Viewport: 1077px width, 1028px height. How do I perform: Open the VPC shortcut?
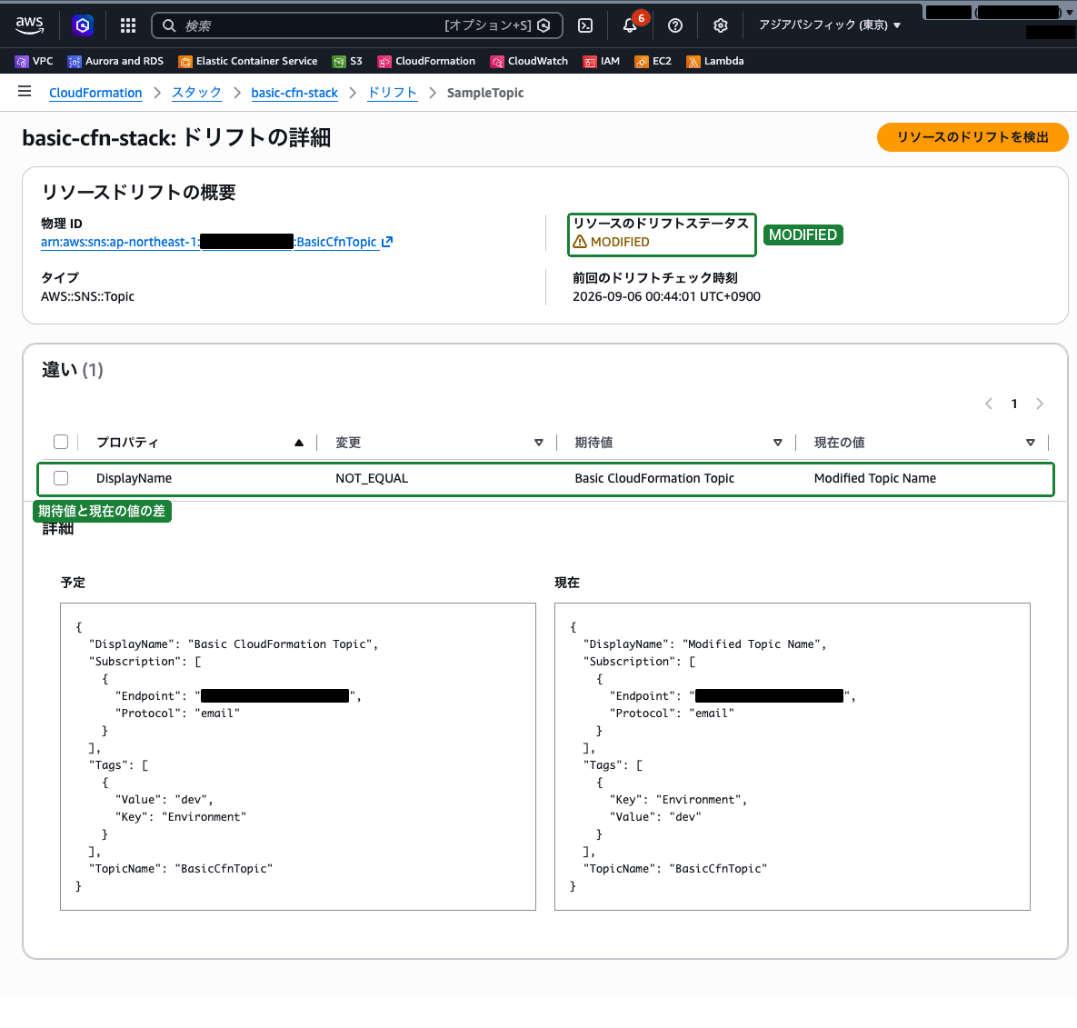pyautogui.click(x=35, y=61)
